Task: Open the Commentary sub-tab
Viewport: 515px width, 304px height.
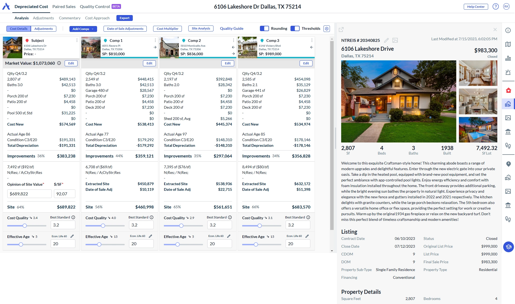Action: (x=69, y=18)
